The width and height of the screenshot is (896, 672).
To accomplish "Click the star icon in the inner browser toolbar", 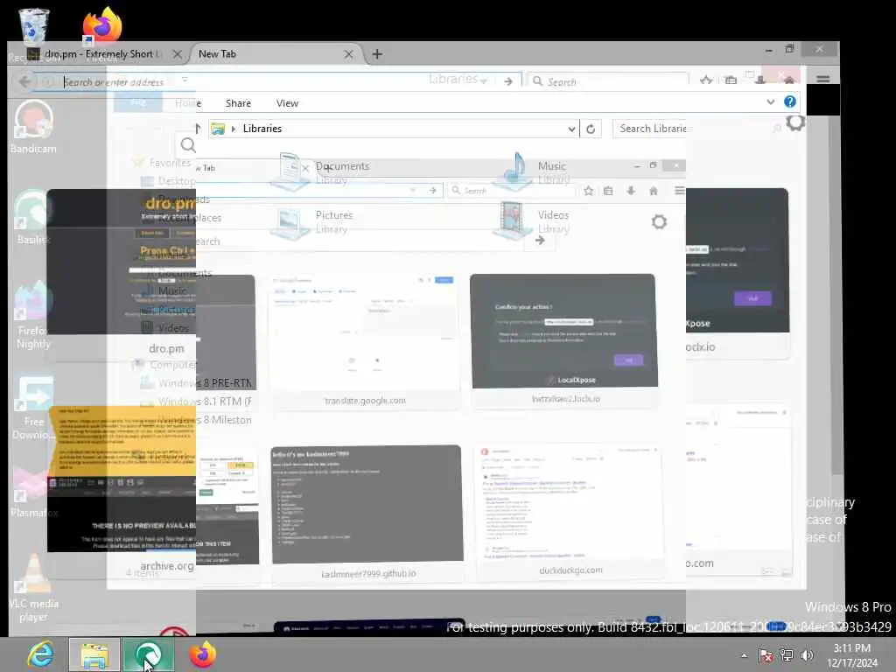I will [588, 191].
